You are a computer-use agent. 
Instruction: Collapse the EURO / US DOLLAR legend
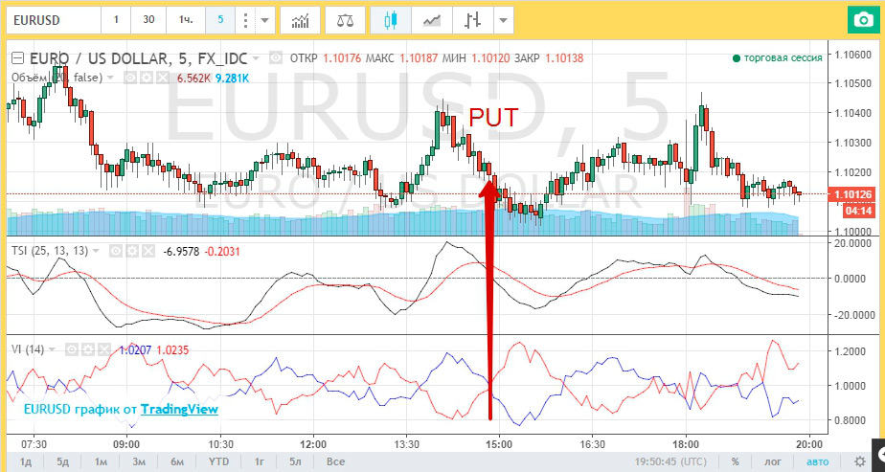pos(16,58)
